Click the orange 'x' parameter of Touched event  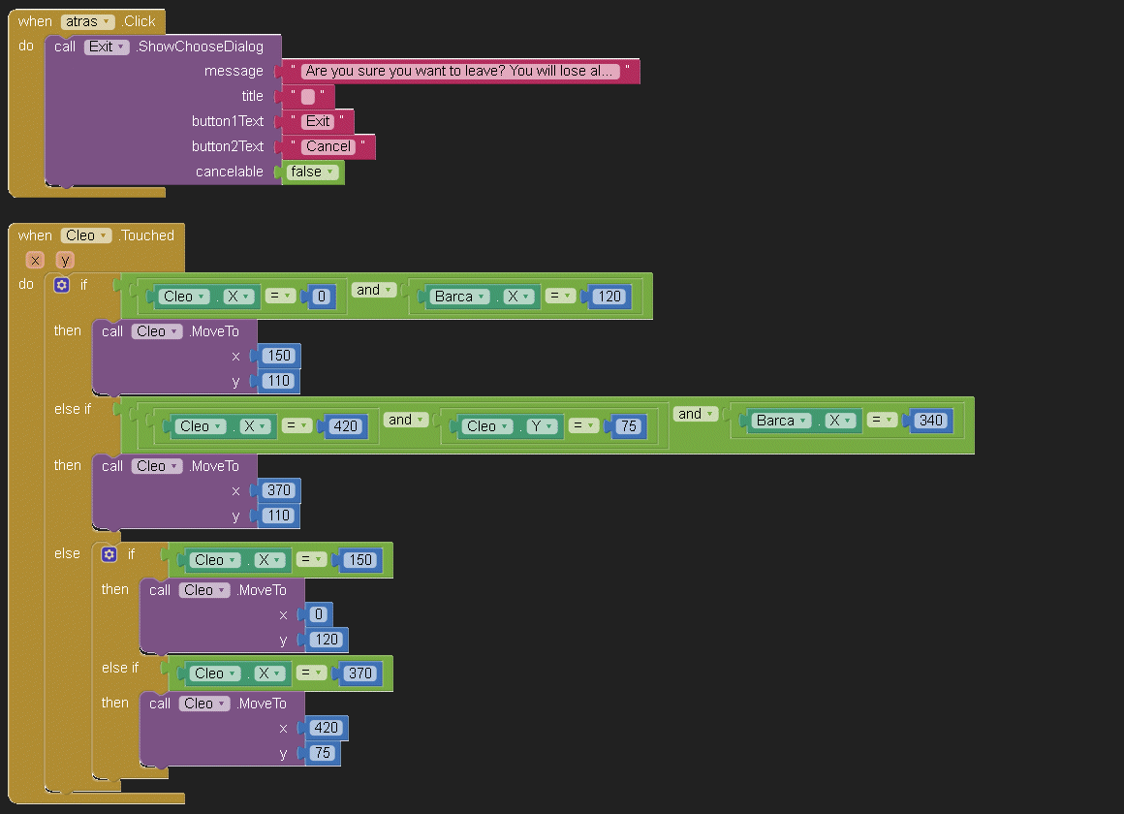pyautogui.click(x=36, y=260)
